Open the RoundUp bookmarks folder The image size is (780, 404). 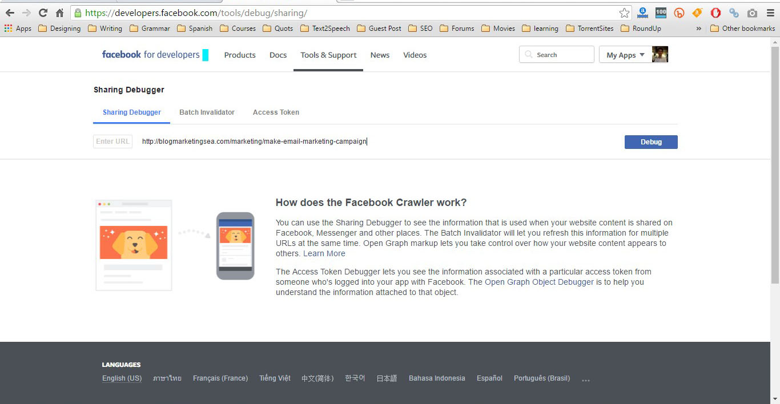(x=641, y=28)
